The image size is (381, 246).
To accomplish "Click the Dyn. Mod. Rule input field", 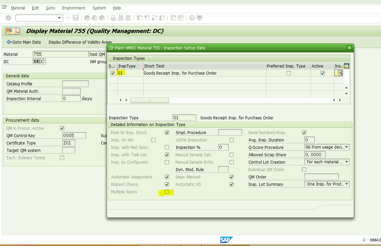I will click(223, 169).
